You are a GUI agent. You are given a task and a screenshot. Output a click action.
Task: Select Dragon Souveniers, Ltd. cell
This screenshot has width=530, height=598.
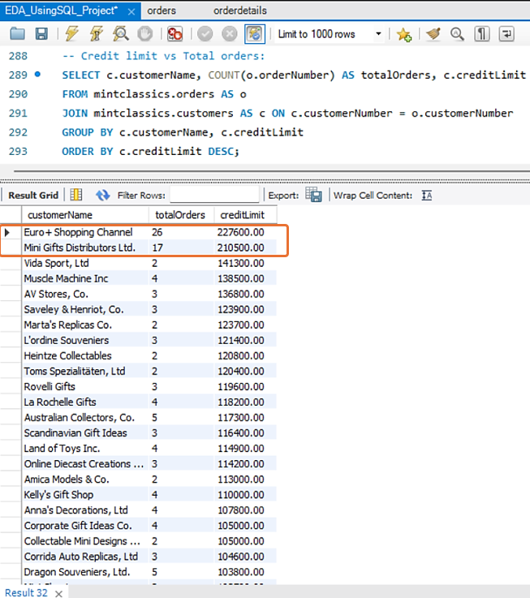coord(85,572)
